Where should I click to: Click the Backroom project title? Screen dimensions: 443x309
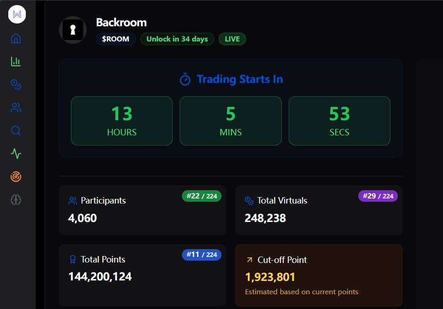[x=122, y=23]
